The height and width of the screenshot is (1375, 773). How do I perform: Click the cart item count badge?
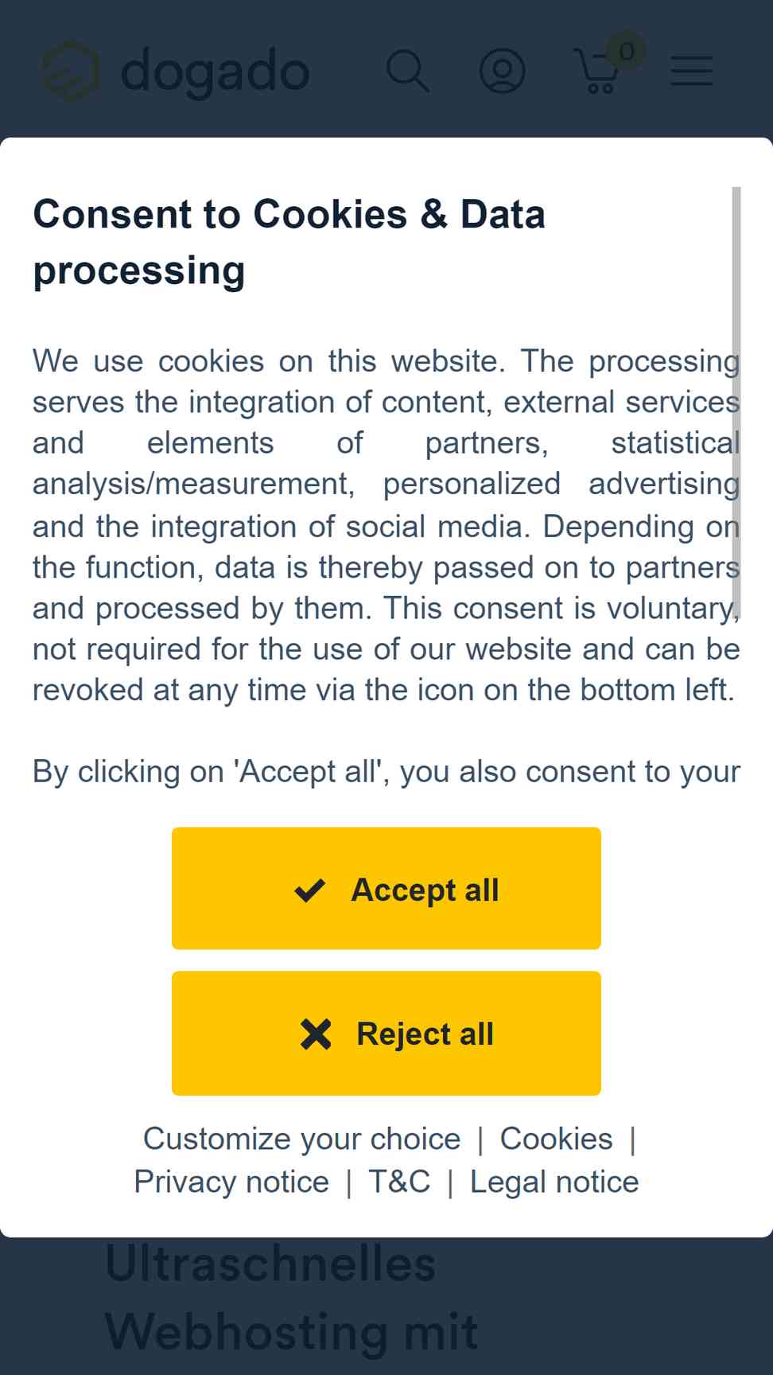click(x=626, y=52)
